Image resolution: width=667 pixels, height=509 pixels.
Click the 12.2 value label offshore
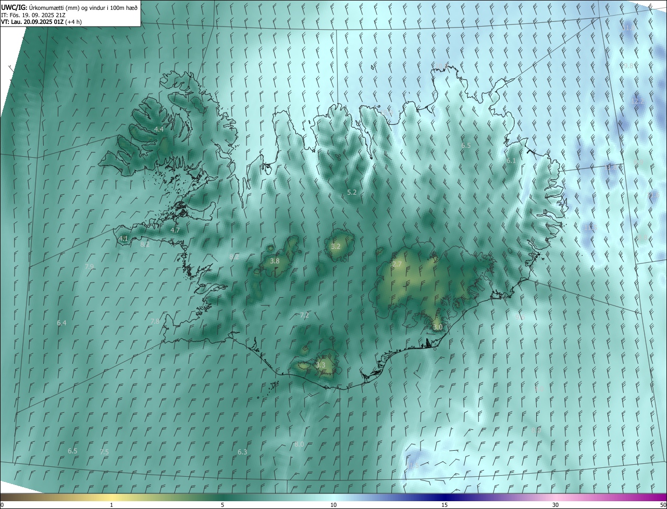pyautogui.click(x=637, y=101)
